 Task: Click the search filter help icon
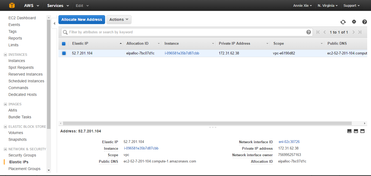(x=309, y=32)
